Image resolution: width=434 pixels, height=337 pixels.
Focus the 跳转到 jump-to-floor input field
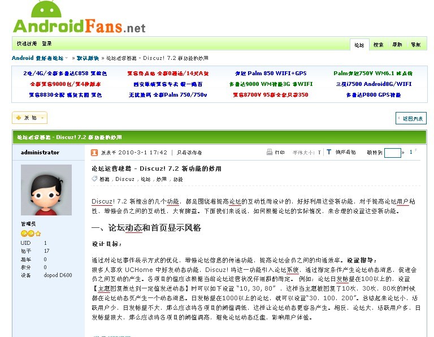[x=393, y=153]
